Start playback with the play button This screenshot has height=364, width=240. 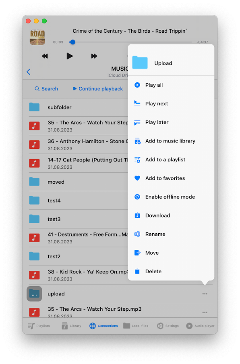pyautogui.click(x=70, y=56)
